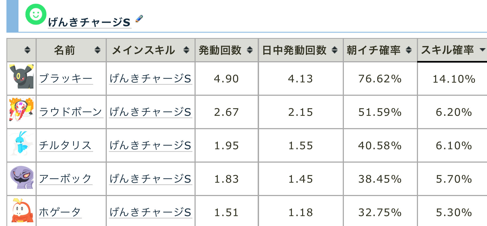The width and height of the screenshot is (487, 226).
Task: Click the アーボック Pokémon icon
Action: (21, 177)
